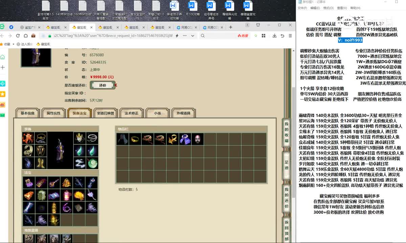Click the browser home icon
The height and width of the screenshot is (243, 406).
point(25,35)
